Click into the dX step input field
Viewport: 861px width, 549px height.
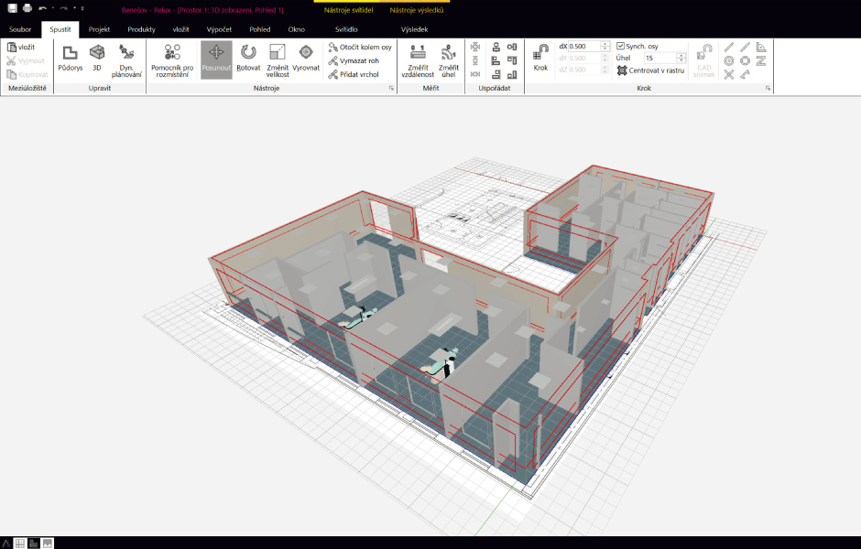tap(583, 46)
